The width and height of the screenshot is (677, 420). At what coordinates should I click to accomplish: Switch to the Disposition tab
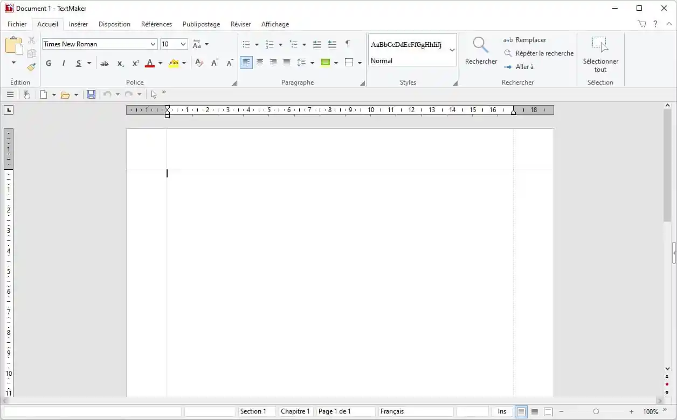114,24
